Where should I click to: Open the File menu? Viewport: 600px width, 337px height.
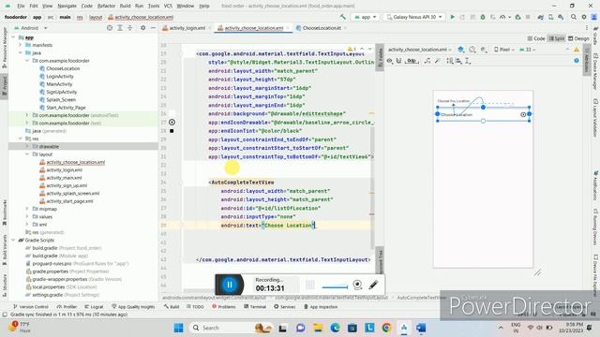point(21,7)
